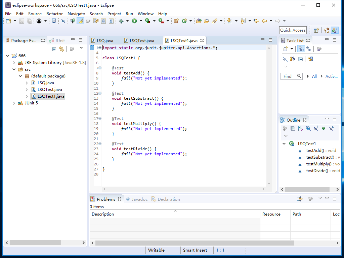Click the Save icon in toolbar
The image size is (344, 258).
tap(21, 21)
